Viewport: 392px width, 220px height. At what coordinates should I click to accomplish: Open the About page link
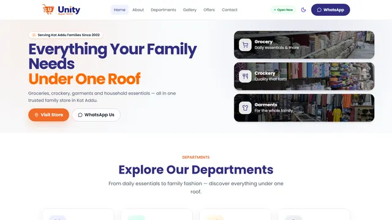[x=138, y=10]
